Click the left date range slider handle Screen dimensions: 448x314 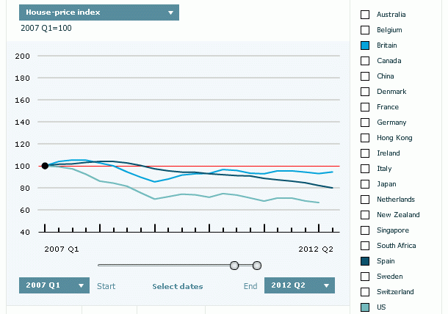(x=234, y=265)
